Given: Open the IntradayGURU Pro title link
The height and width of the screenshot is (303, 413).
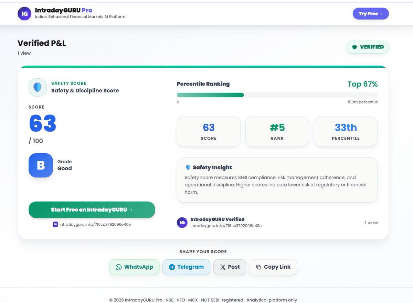Looking at the screenshot, I should (x=64, y=10).
